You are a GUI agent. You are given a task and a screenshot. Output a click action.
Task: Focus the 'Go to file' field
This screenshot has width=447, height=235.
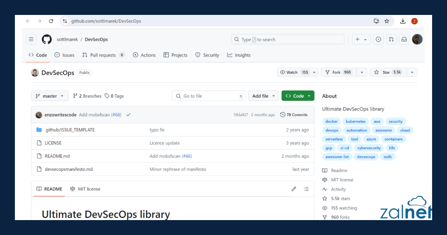coord(209,96)
